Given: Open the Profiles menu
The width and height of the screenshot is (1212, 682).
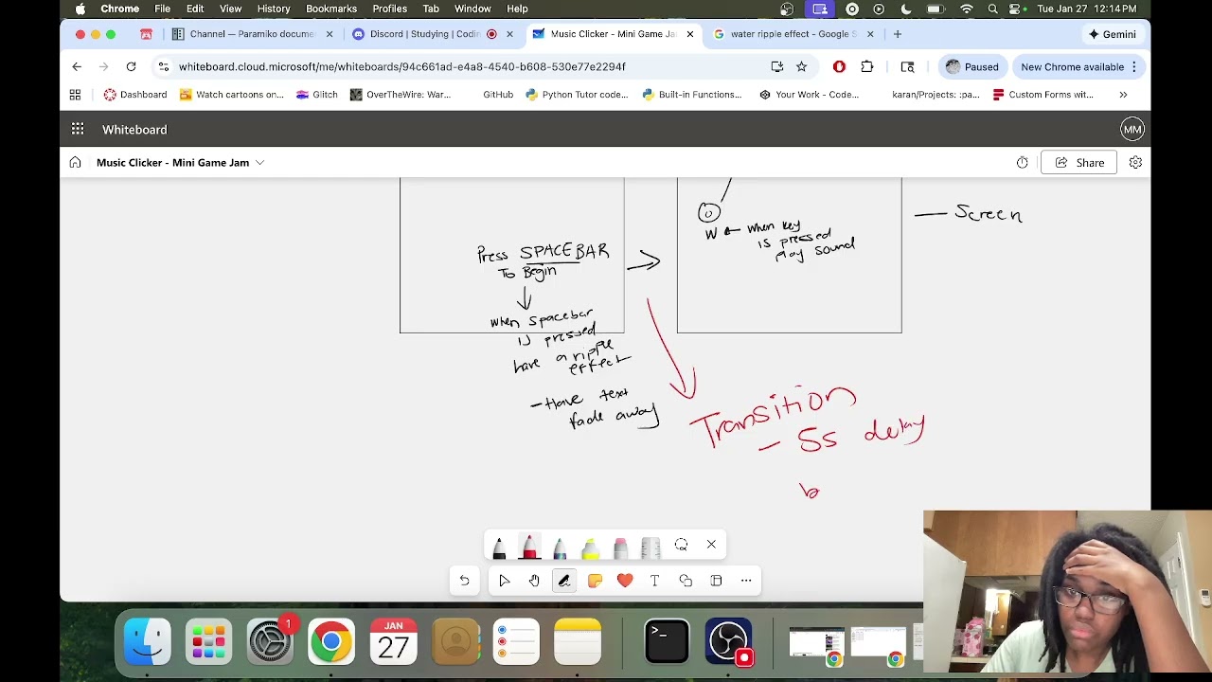Looking at the screenshot, I should point(389,9).
